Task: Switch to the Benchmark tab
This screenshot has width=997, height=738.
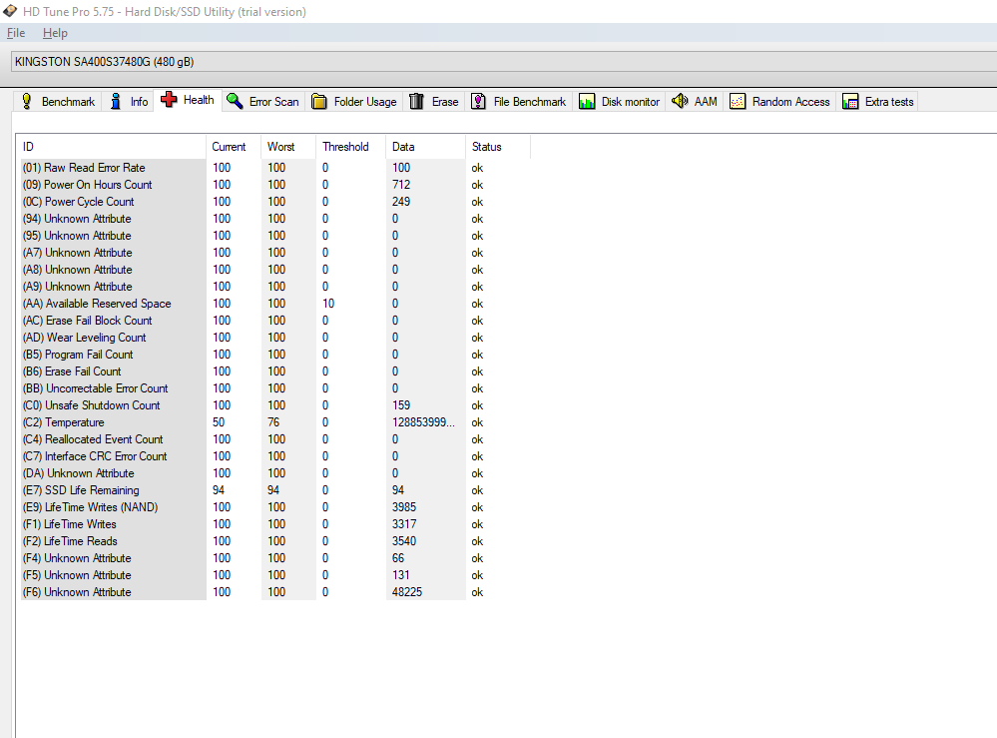Action: (58, 101)
